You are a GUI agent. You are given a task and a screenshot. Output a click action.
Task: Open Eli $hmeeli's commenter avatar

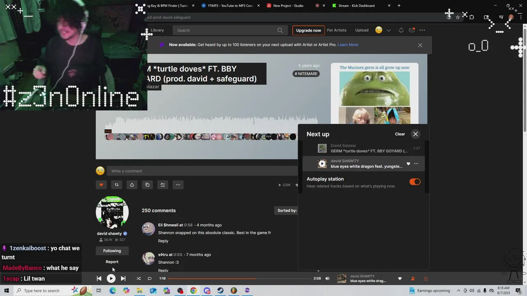tap(148, 229)
